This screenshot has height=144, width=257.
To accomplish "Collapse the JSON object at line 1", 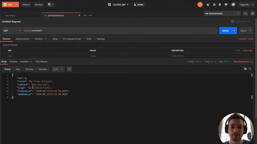I will pos(12,75).
